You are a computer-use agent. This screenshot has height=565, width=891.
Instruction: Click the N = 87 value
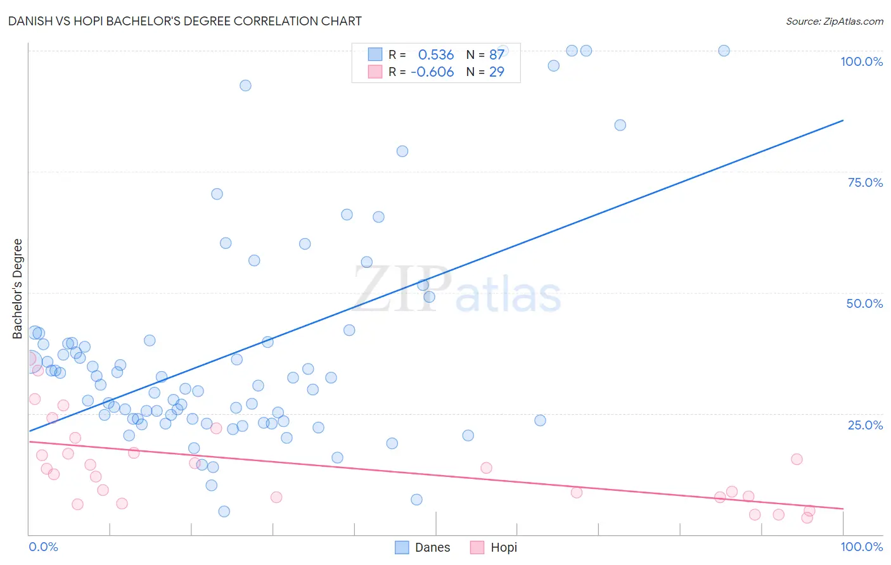(485, 54)
